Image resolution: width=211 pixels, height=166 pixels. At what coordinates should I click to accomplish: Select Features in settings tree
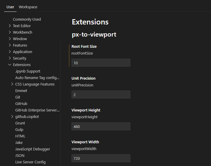tap(20, 45)
